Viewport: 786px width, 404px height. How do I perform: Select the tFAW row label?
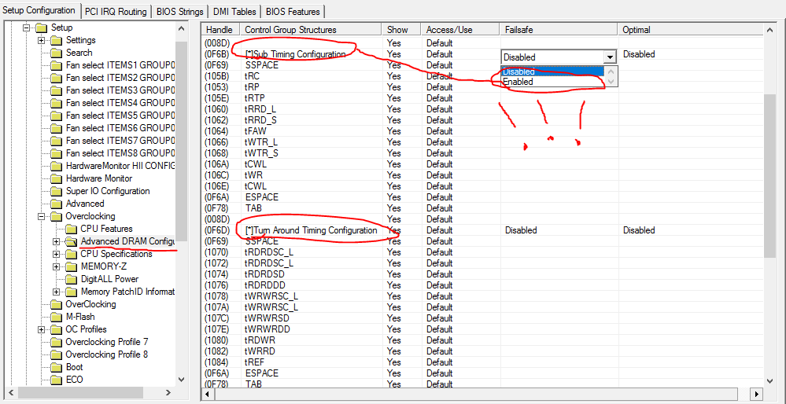[x=255, y=131]
